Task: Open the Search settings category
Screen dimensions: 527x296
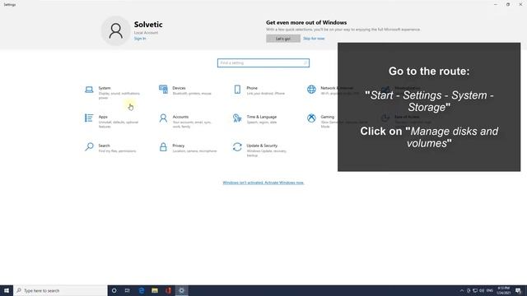Action: point(110,148)
